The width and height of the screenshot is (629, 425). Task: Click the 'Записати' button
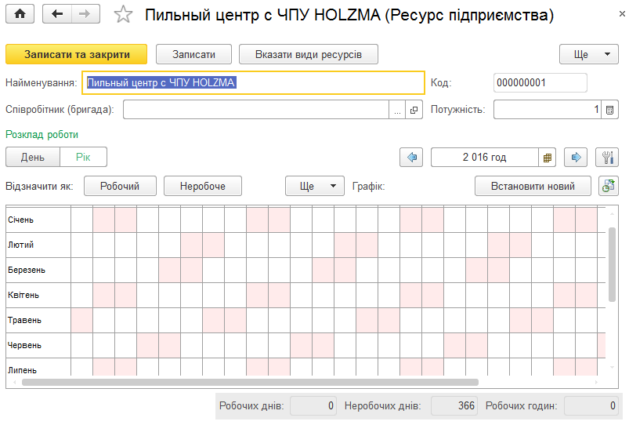pyautogui.click(x=193, y=54)
